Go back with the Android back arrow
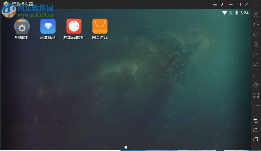 coord(256,120)
